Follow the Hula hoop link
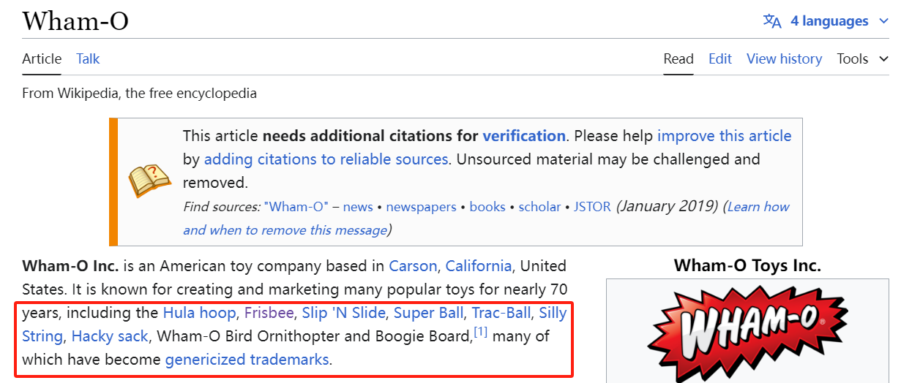The image size is (901, 383). pos(199,313)
